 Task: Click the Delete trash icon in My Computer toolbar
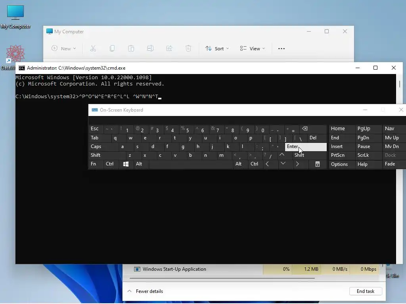[188, 48]
